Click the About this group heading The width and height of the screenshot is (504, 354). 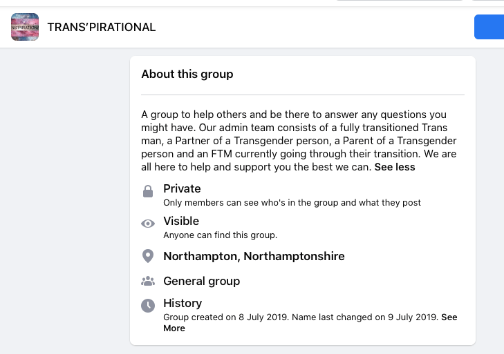(x=187, y=74)
